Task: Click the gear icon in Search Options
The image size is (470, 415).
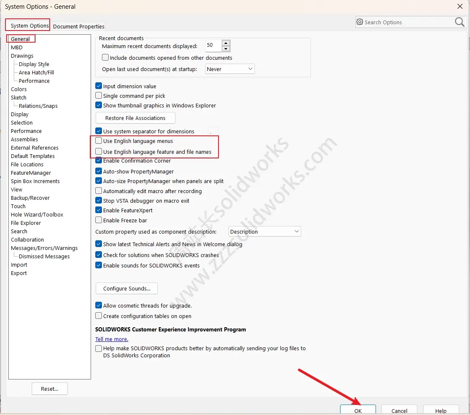Action: click(x=359, y=22)
